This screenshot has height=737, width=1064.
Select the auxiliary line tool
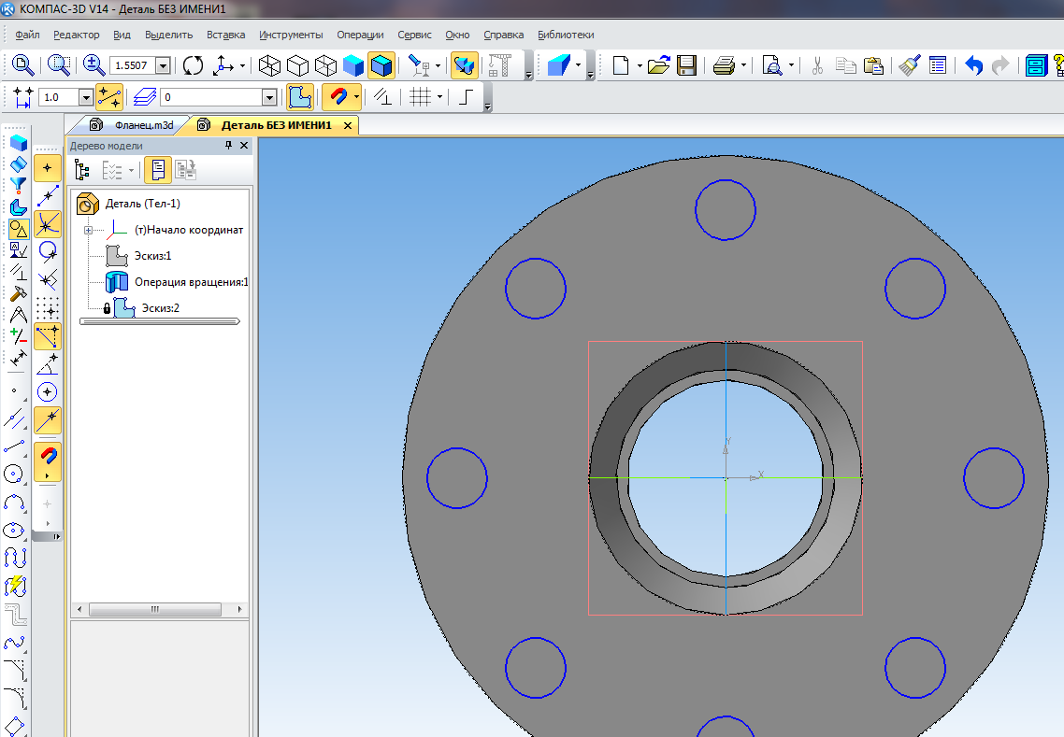coord(14,419)
